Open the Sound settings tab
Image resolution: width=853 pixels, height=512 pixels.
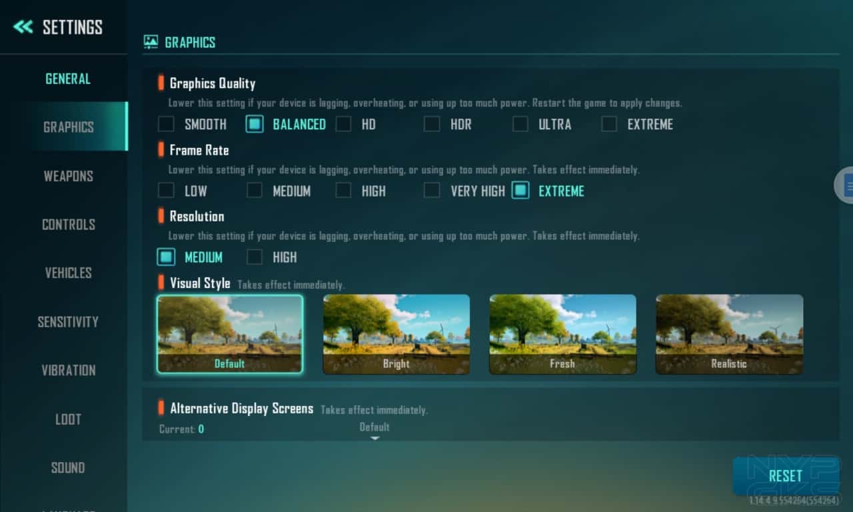point(68,468)
